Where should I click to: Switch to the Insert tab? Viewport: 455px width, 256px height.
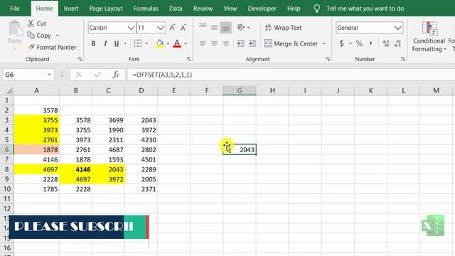click(x=71, y=9)
